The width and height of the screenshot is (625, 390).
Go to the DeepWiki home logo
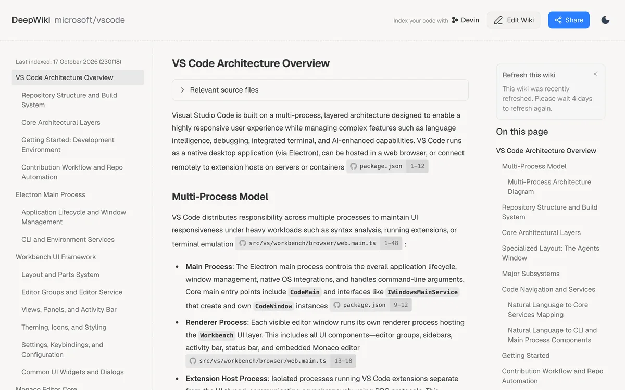point(31,20)
